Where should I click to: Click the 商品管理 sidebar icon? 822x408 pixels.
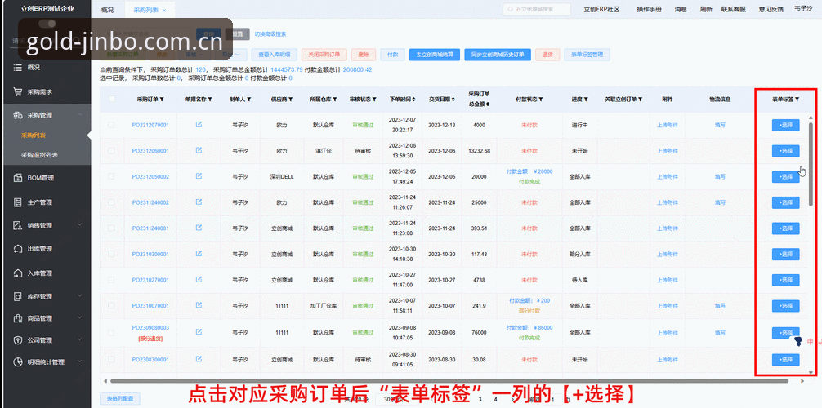coord(17,318)
